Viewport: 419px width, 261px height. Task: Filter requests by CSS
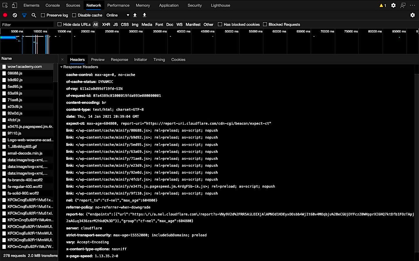click(125, 25)
